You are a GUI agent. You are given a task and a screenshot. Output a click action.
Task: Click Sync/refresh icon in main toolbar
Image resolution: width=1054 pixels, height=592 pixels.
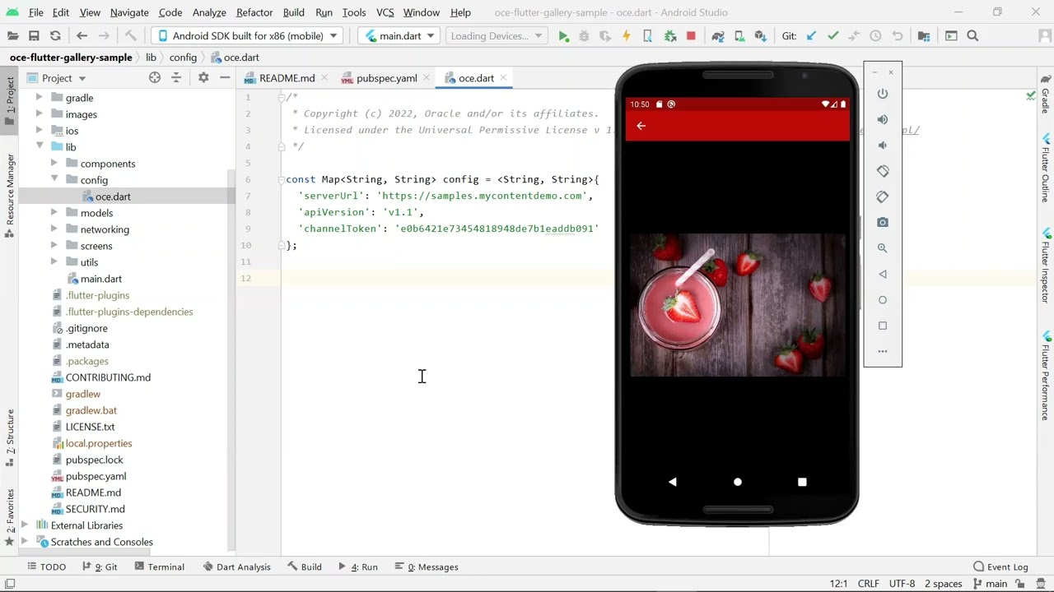point(55,36)
